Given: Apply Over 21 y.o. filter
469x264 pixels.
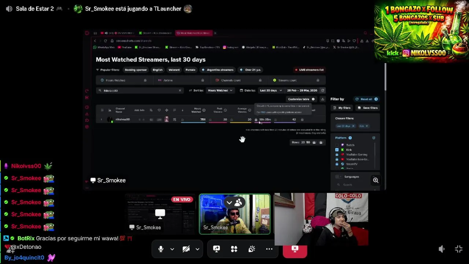Looking at the screenshot, I should click(x=250, y=70).
